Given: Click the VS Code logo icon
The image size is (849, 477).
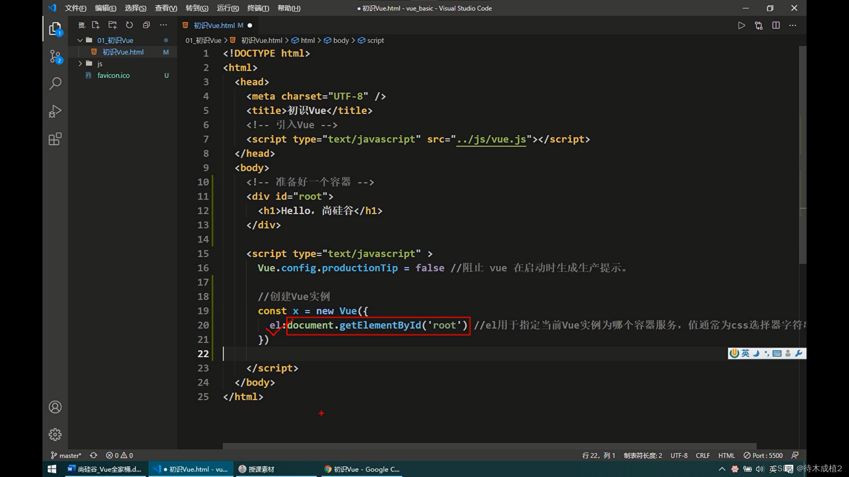Looking at the screenshot, I should pos(52,8).
